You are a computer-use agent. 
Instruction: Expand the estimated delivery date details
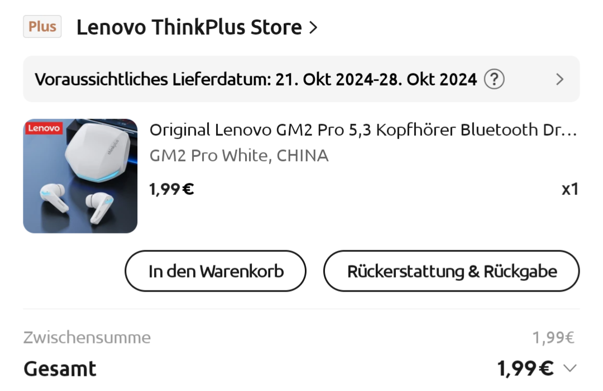[x=560, y=79]
